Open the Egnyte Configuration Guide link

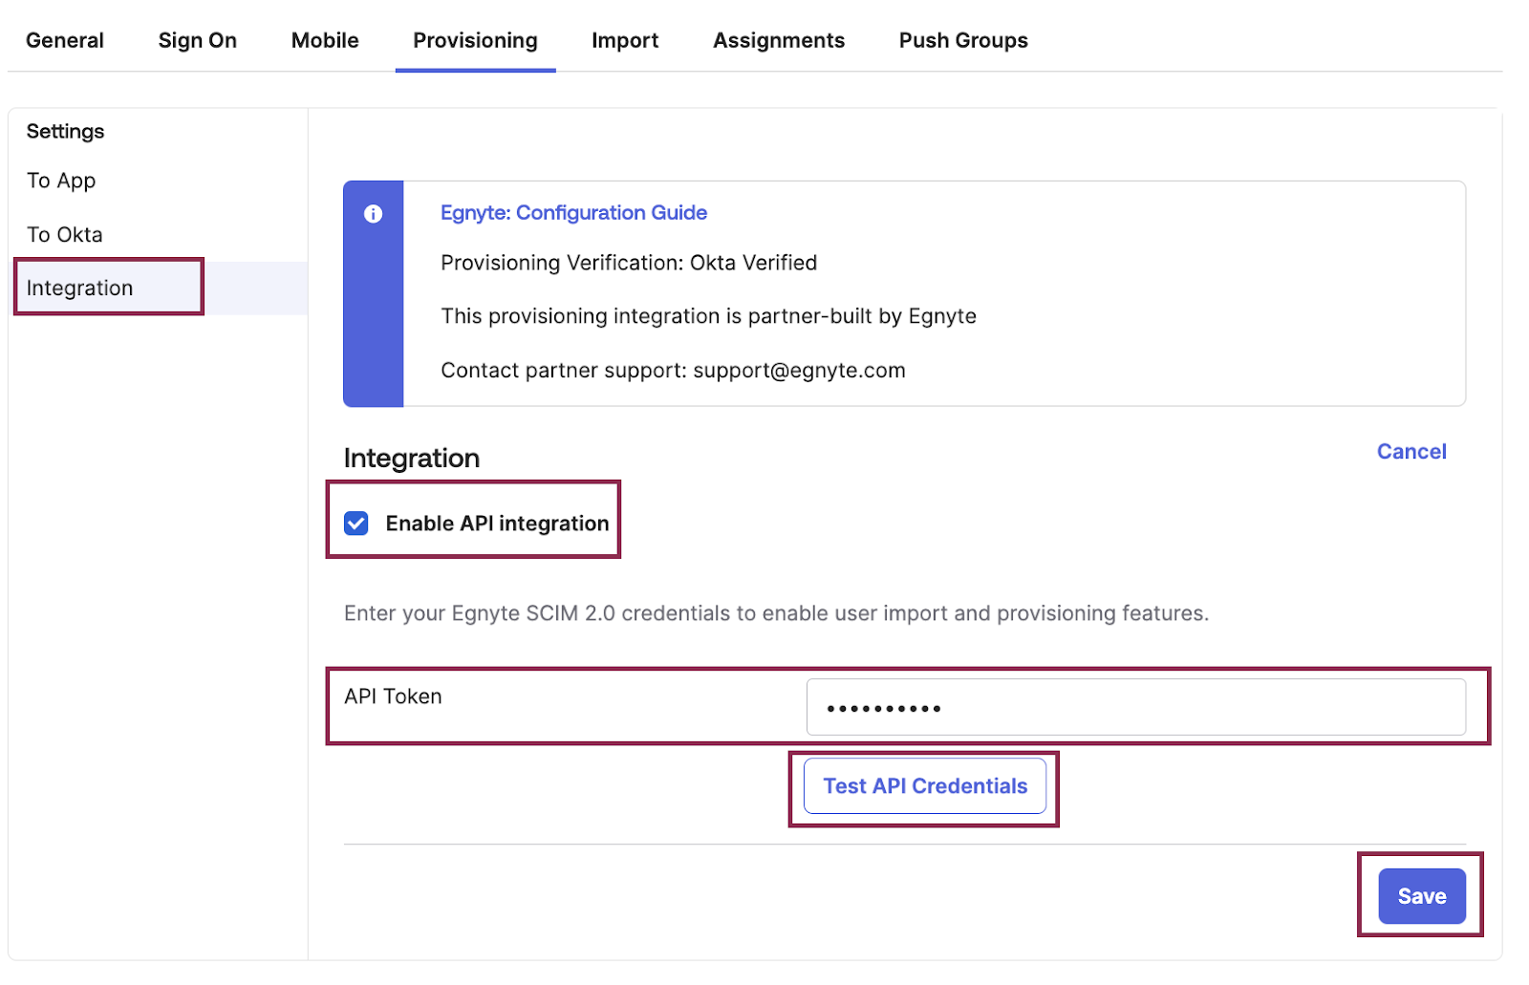pyautogui.click(x=574, y=212)
